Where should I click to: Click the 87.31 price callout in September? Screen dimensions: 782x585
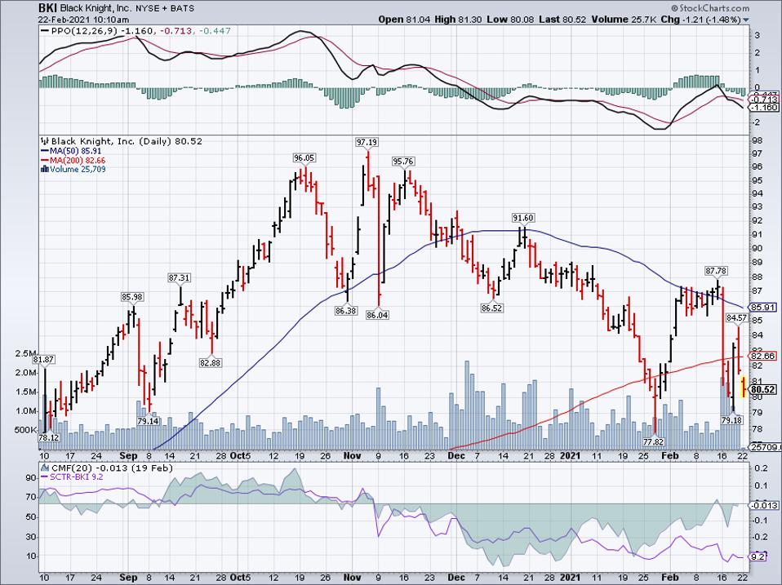179,278
